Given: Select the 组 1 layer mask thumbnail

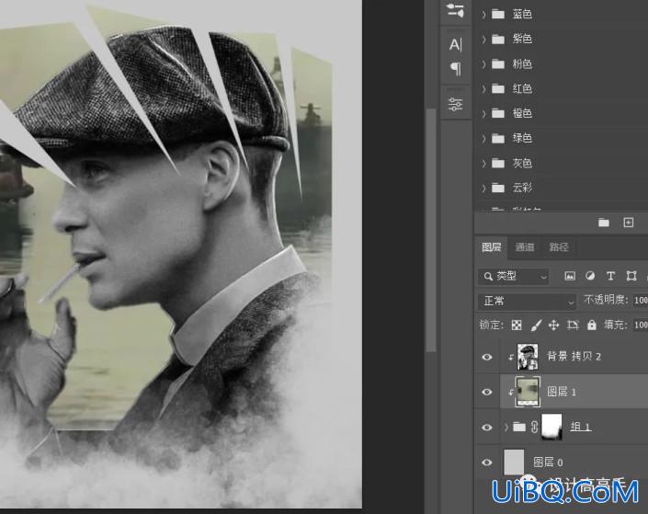Looking at the screenshot, I should coord(551,427).
